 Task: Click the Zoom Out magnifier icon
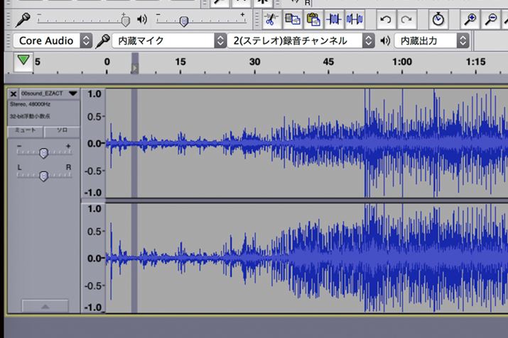[490, 18]
